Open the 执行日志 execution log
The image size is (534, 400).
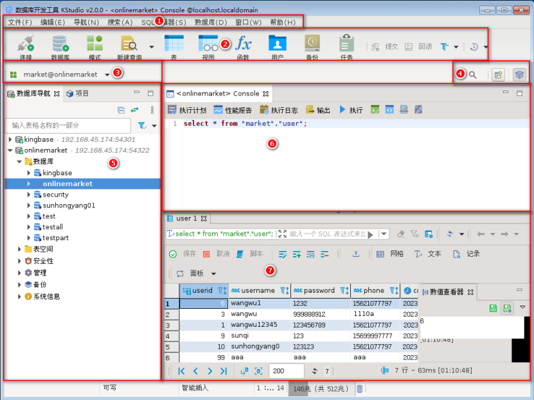click(279, 110)
